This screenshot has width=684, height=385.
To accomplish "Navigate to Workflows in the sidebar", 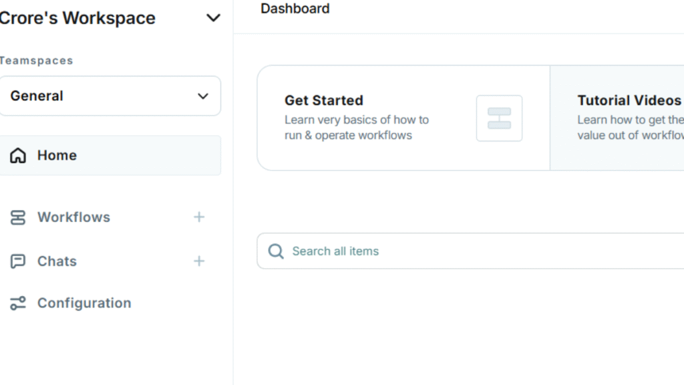I will 73,217.
